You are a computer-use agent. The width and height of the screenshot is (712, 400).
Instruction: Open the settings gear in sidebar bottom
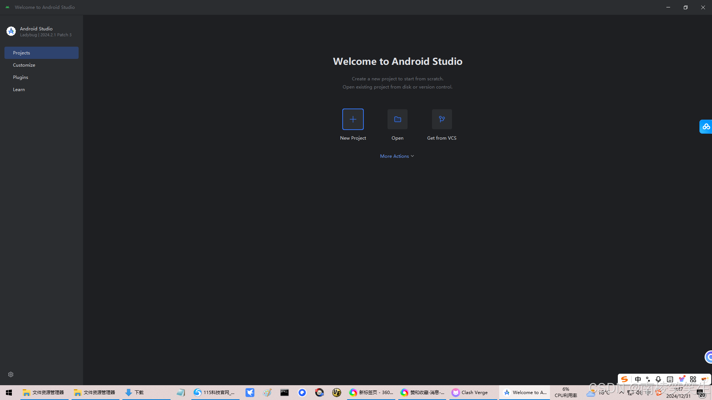tap(11, 374)
